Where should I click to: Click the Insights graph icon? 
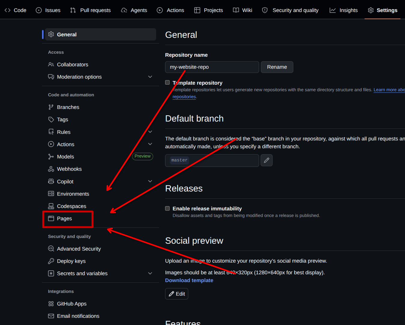[333, 10]
